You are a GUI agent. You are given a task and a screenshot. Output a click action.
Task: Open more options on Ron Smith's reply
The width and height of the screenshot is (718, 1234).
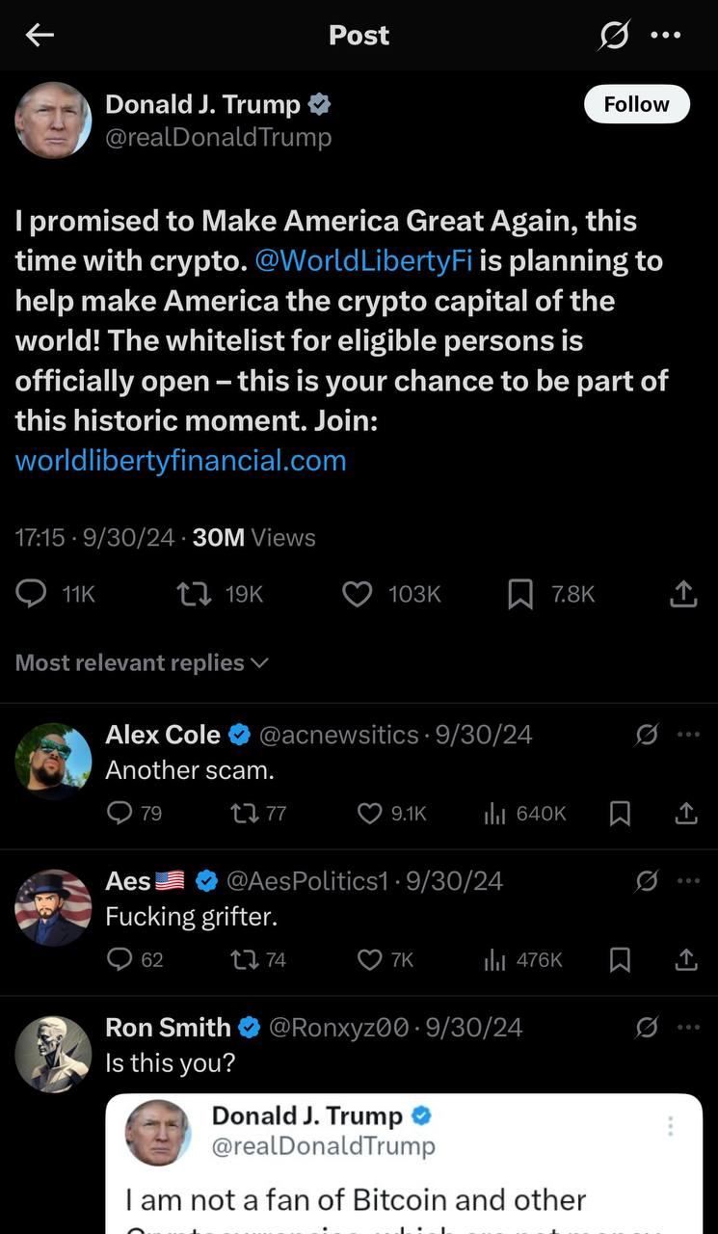click(x=688, y=1028)
